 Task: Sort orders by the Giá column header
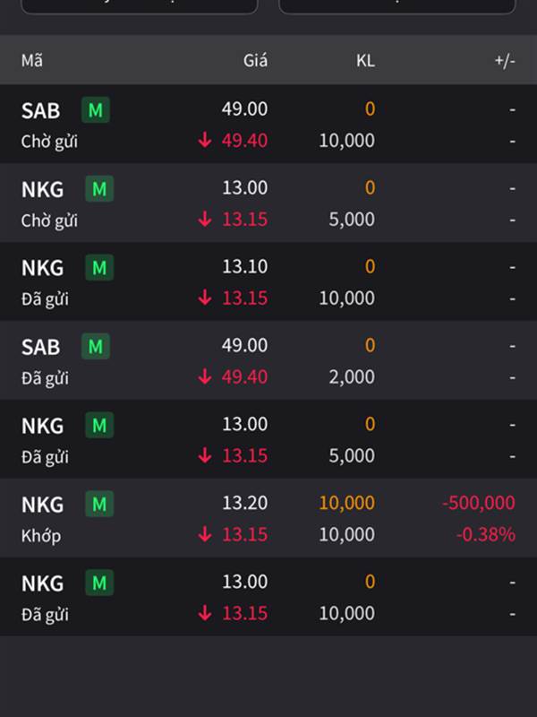[255, 60]
